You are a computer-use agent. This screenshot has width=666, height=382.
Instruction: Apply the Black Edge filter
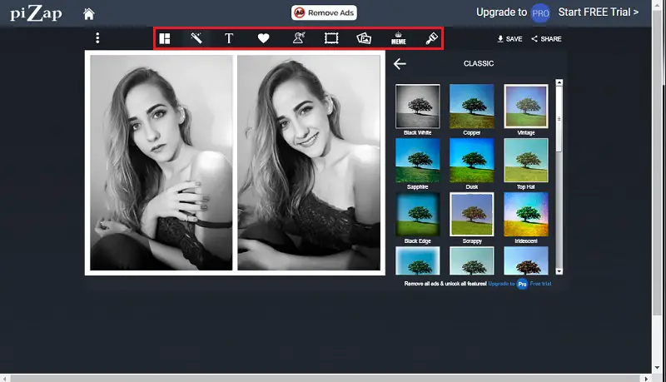coord(418,215)
